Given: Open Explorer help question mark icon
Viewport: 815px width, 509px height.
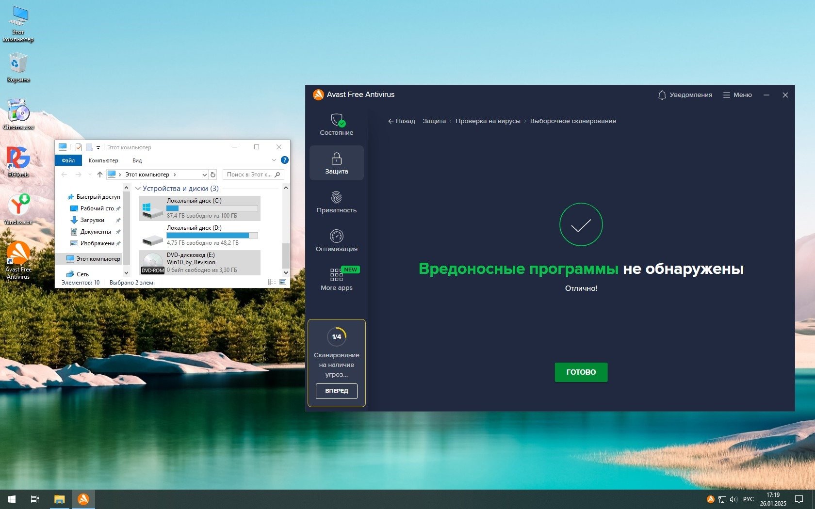Looking at the screenshot, I should coord(285,160).
